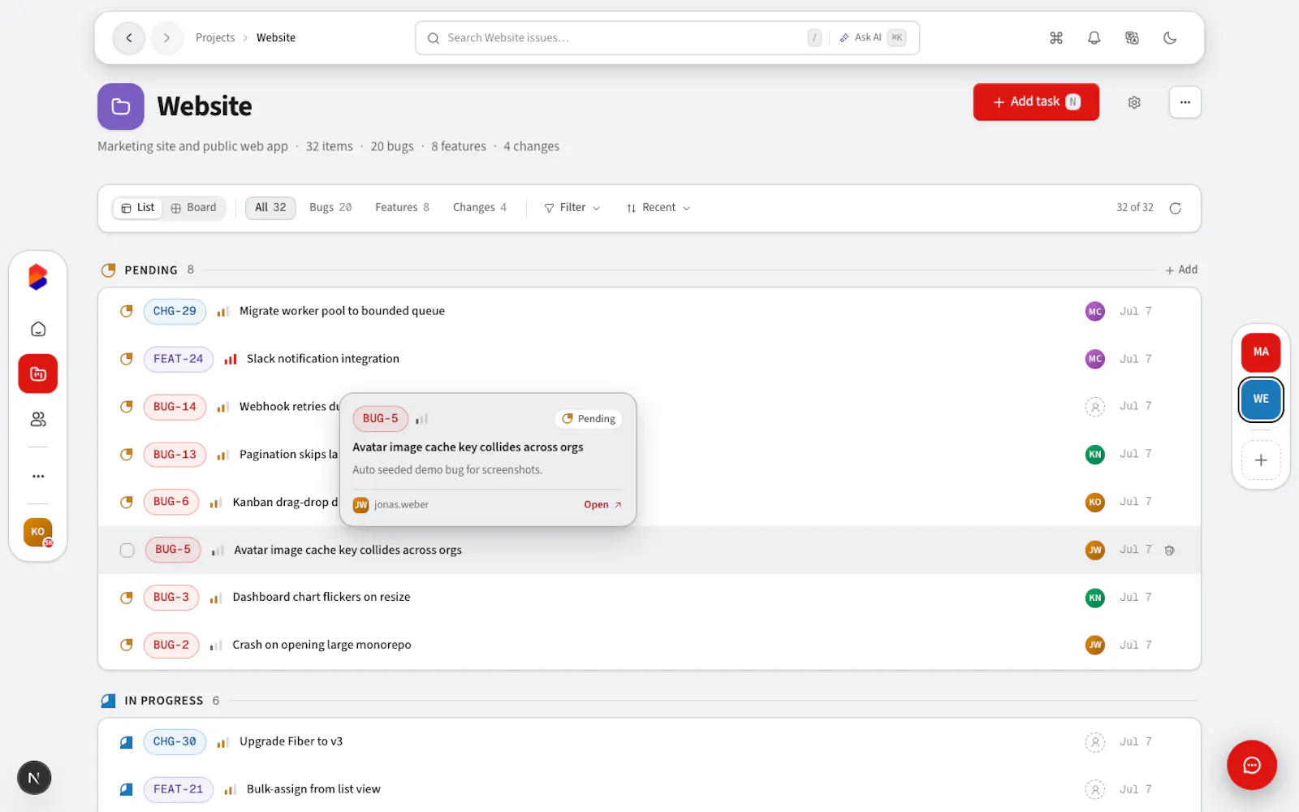Open the Projects sidebar icon
Viewport: 1299px width, 812px height.
(x=38, y=374)
